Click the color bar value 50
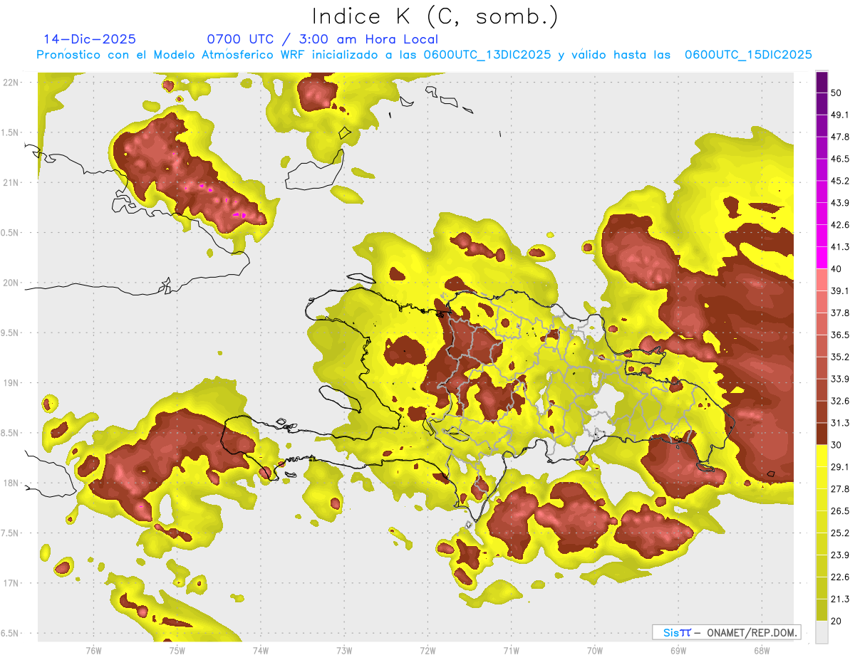The image size is (855, 660). (x=836, y=93)
